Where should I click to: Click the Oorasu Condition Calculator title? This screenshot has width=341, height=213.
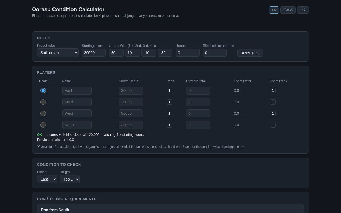click(x=68, y=9)
